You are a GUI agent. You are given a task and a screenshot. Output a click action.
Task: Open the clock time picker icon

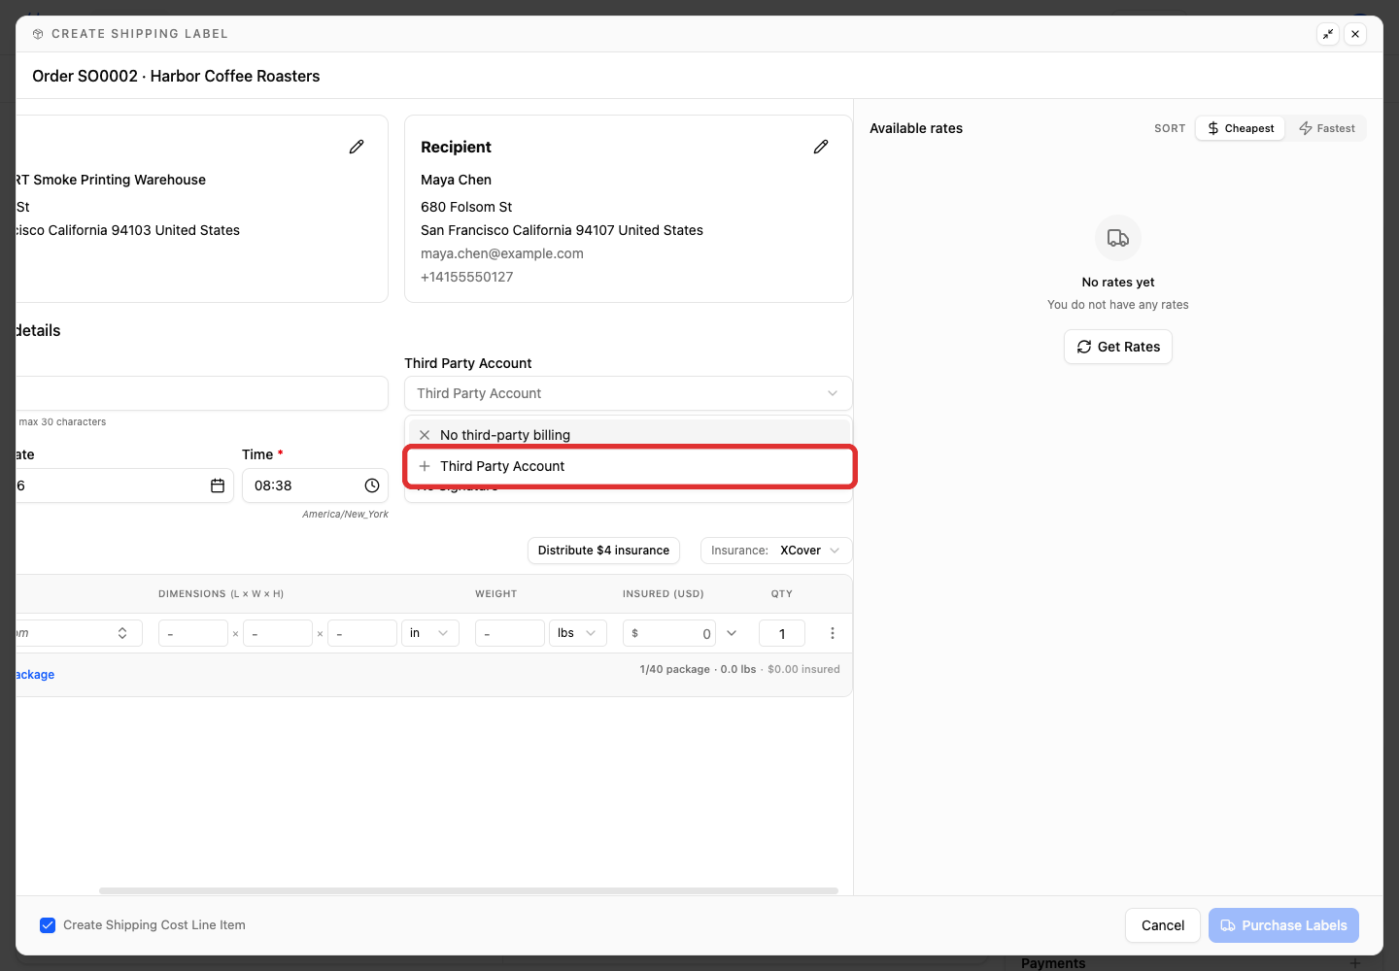372,485
